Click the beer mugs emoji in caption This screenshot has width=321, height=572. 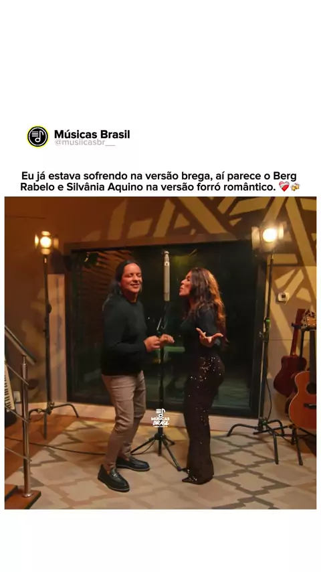(x=295, y=187)
